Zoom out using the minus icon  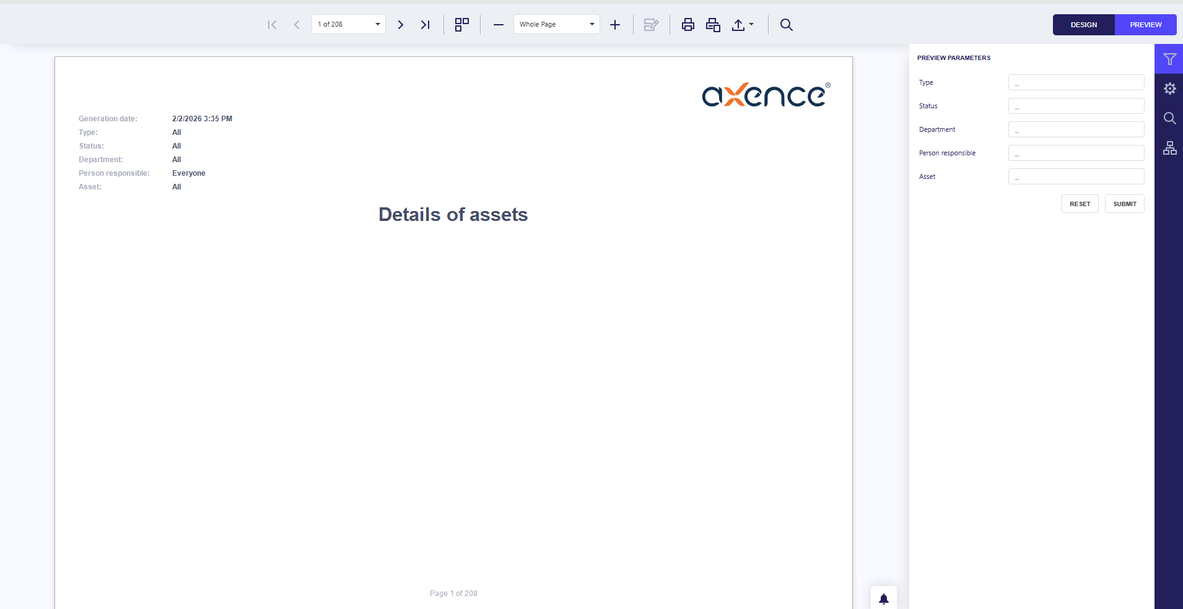click(499, 25)
